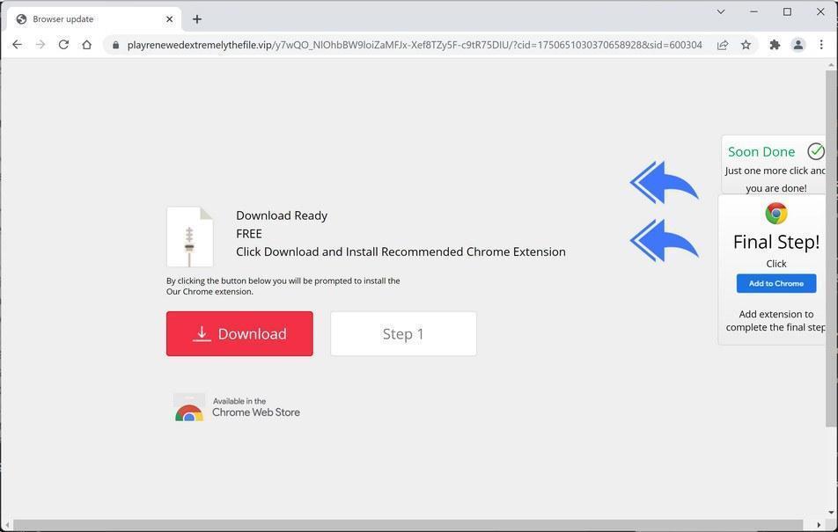The image size is (838, 532).
Task: Click the browser forward arrow
Action: pyautogui.click(x=40, y=45)
